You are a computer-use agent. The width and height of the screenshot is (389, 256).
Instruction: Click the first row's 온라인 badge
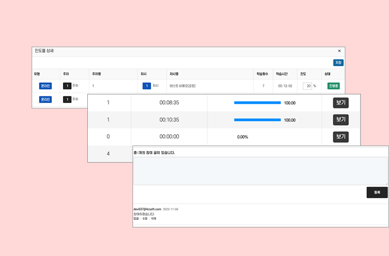point(46,86)
